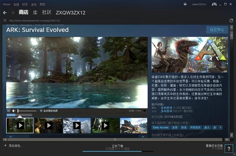This screenshot has height=156, width=236.
Task: Play the third snowy video thumbnail
Action: pos(77,125)
